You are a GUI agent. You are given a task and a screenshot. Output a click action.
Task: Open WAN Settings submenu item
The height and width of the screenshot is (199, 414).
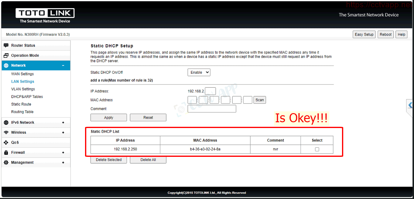coord(22,74)
